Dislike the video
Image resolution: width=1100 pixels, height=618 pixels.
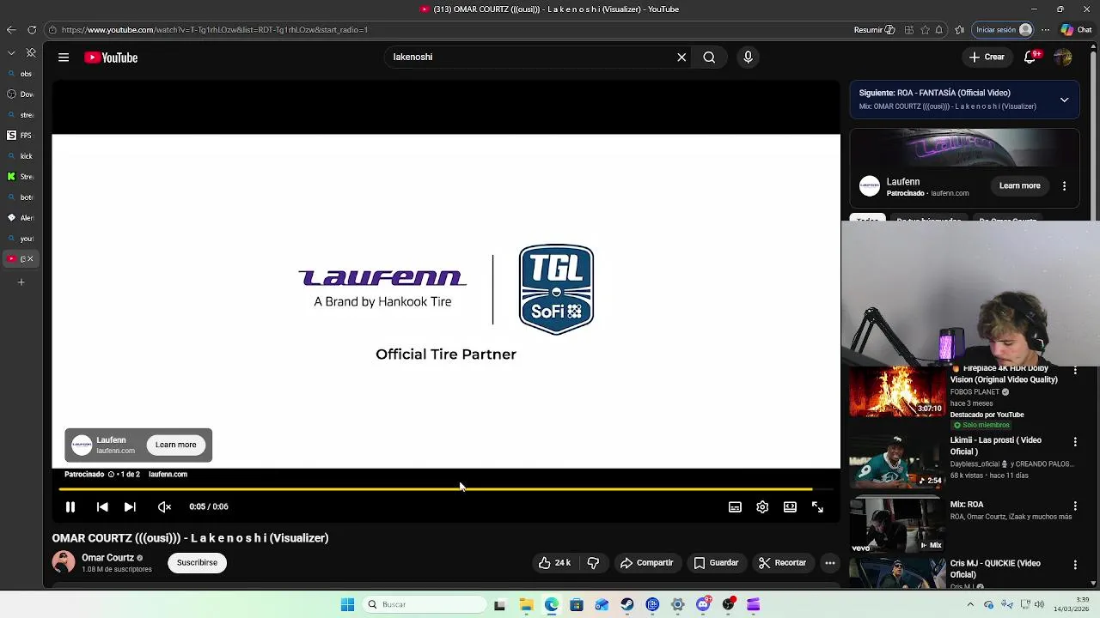pyautogui.click(x=593, y=563)
